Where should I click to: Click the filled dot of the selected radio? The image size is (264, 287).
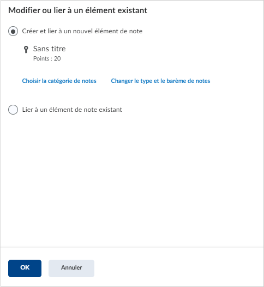pos(13,32)
